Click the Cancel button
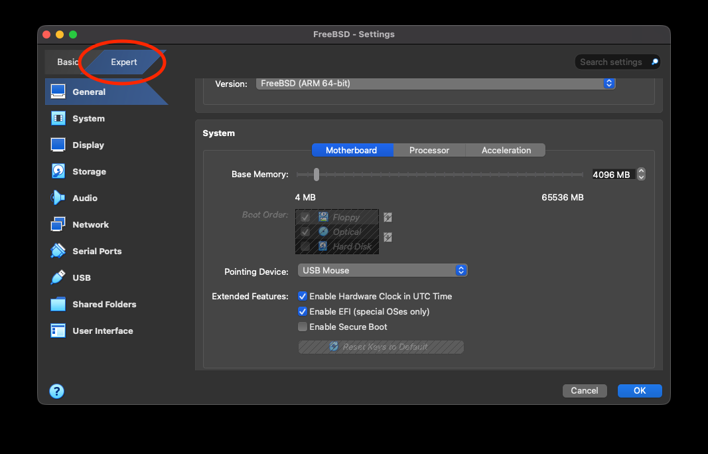 click(x=585, y=391)
